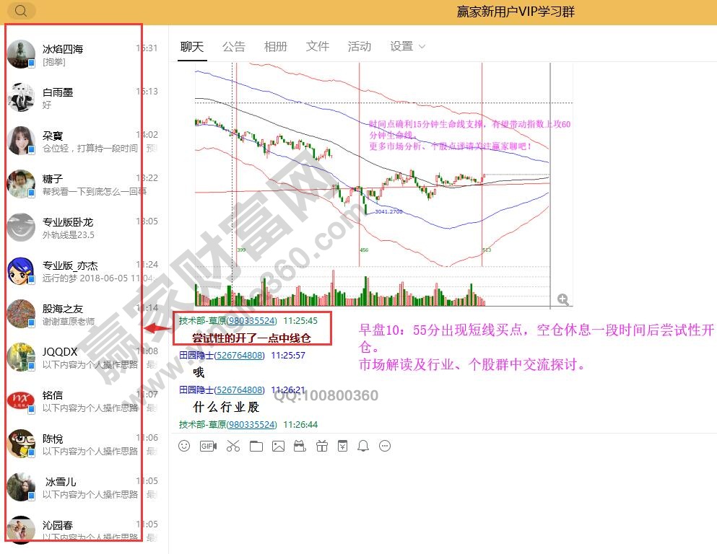Open the red envelope yuan icon

[x=342, y=446]
